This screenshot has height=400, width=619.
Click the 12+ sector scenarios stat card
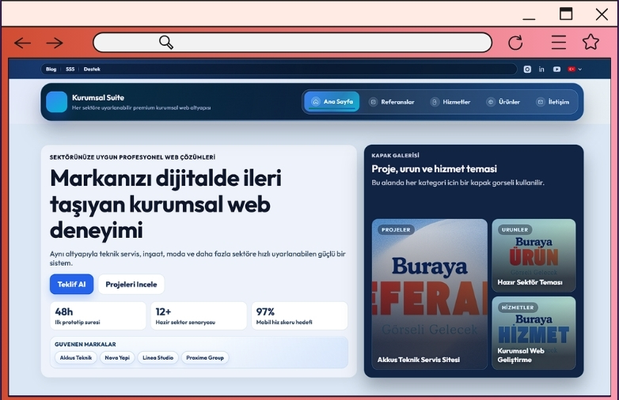199,315
